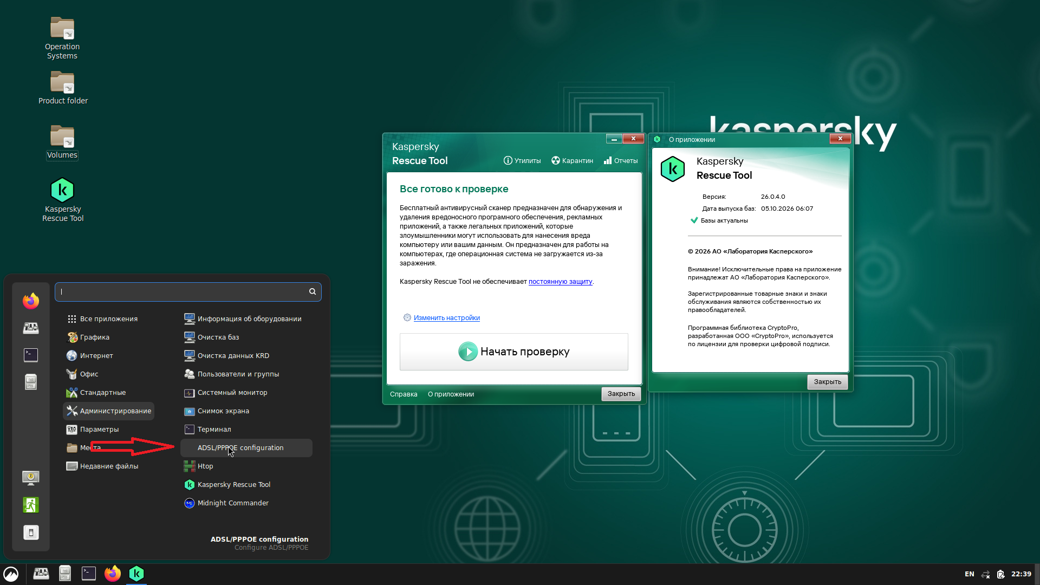Screen dimensions: 1040x585
Task: Click the network status tray icon
Action: [985, 574]
